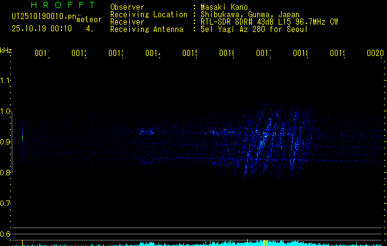Click the 1.1 kHz axis tick label
Image resolution: width=387 pixels, height=246 pixels.
click(x=5, y=80)
